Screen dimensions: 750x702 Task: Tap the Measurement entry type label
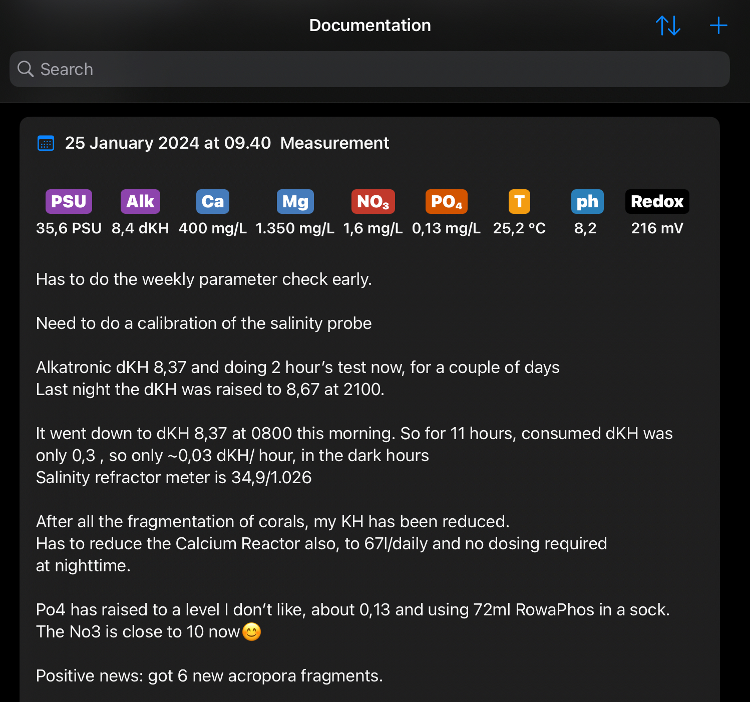[334, 143]
